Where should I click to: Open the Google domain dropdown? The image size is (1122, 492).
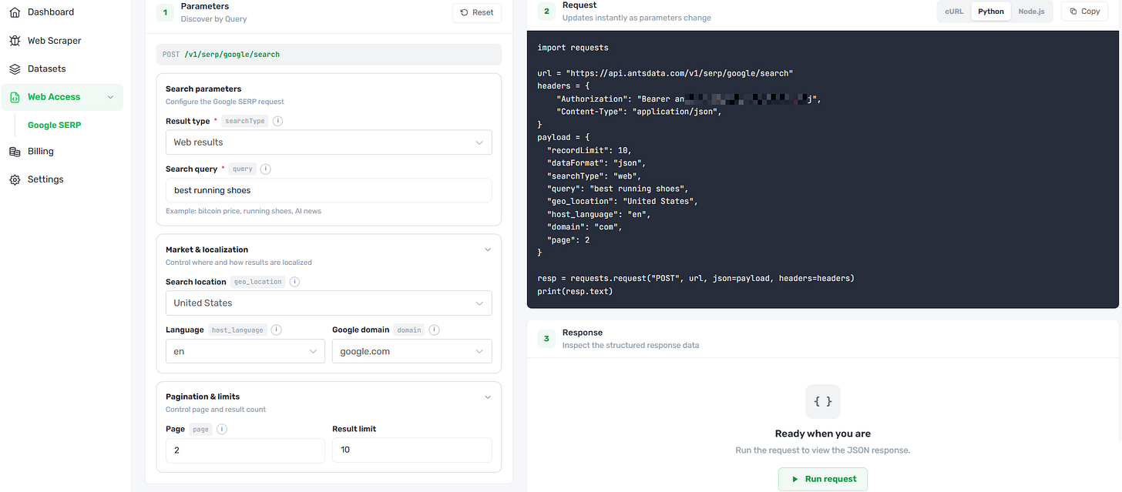point(412,351)
